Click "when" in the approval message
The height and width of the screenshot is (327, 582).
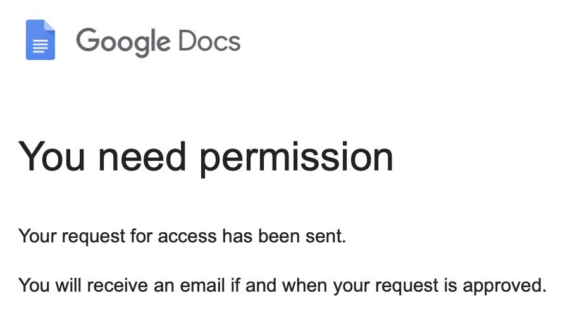coord(305,285)
